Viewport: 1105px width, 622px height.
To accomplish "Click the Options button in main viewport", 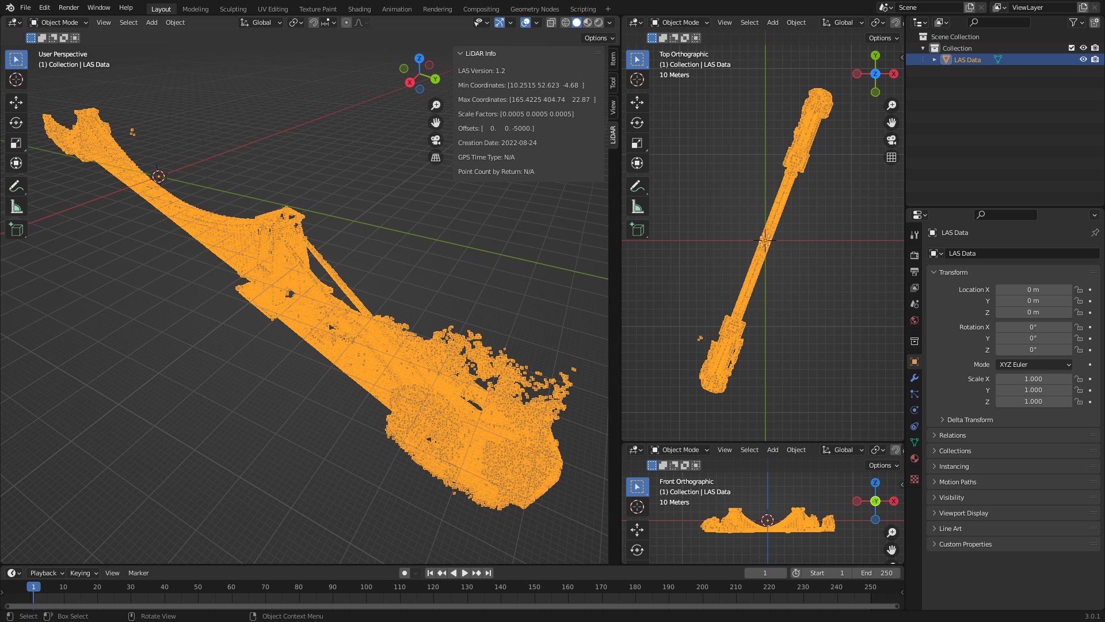I will tap(599, 38).
